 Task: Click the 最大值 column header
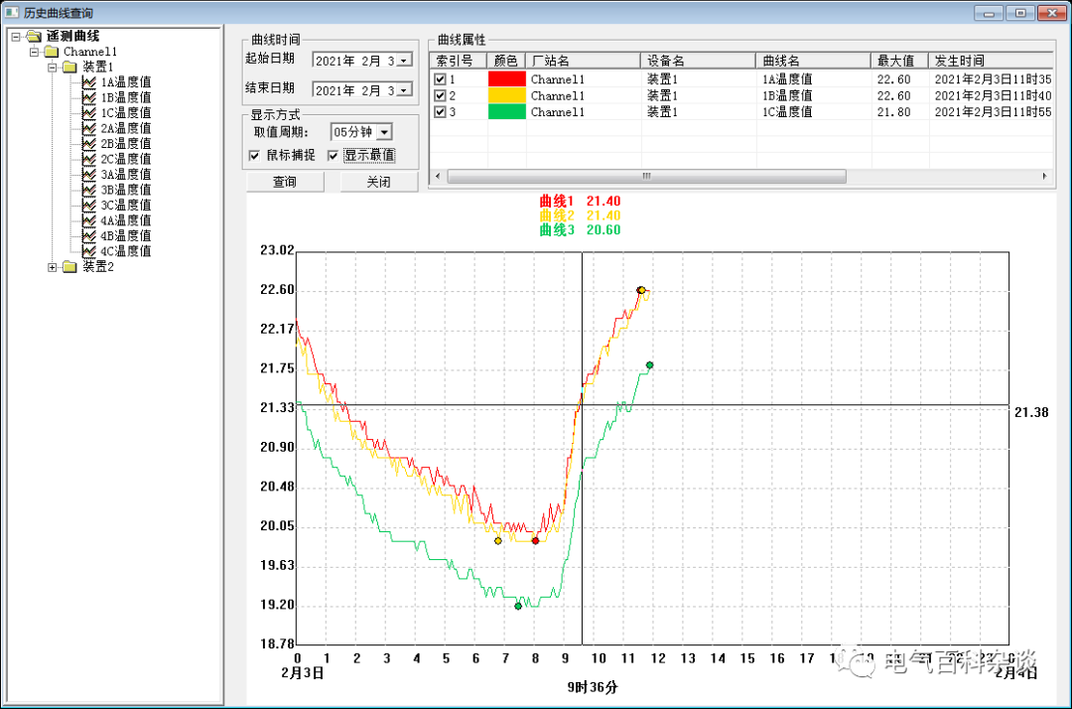coord(899,61)
